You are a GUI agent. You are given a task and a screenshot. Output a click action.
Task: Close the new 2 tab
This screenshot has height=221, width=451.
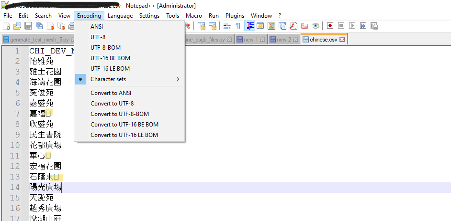coord(295,40)
